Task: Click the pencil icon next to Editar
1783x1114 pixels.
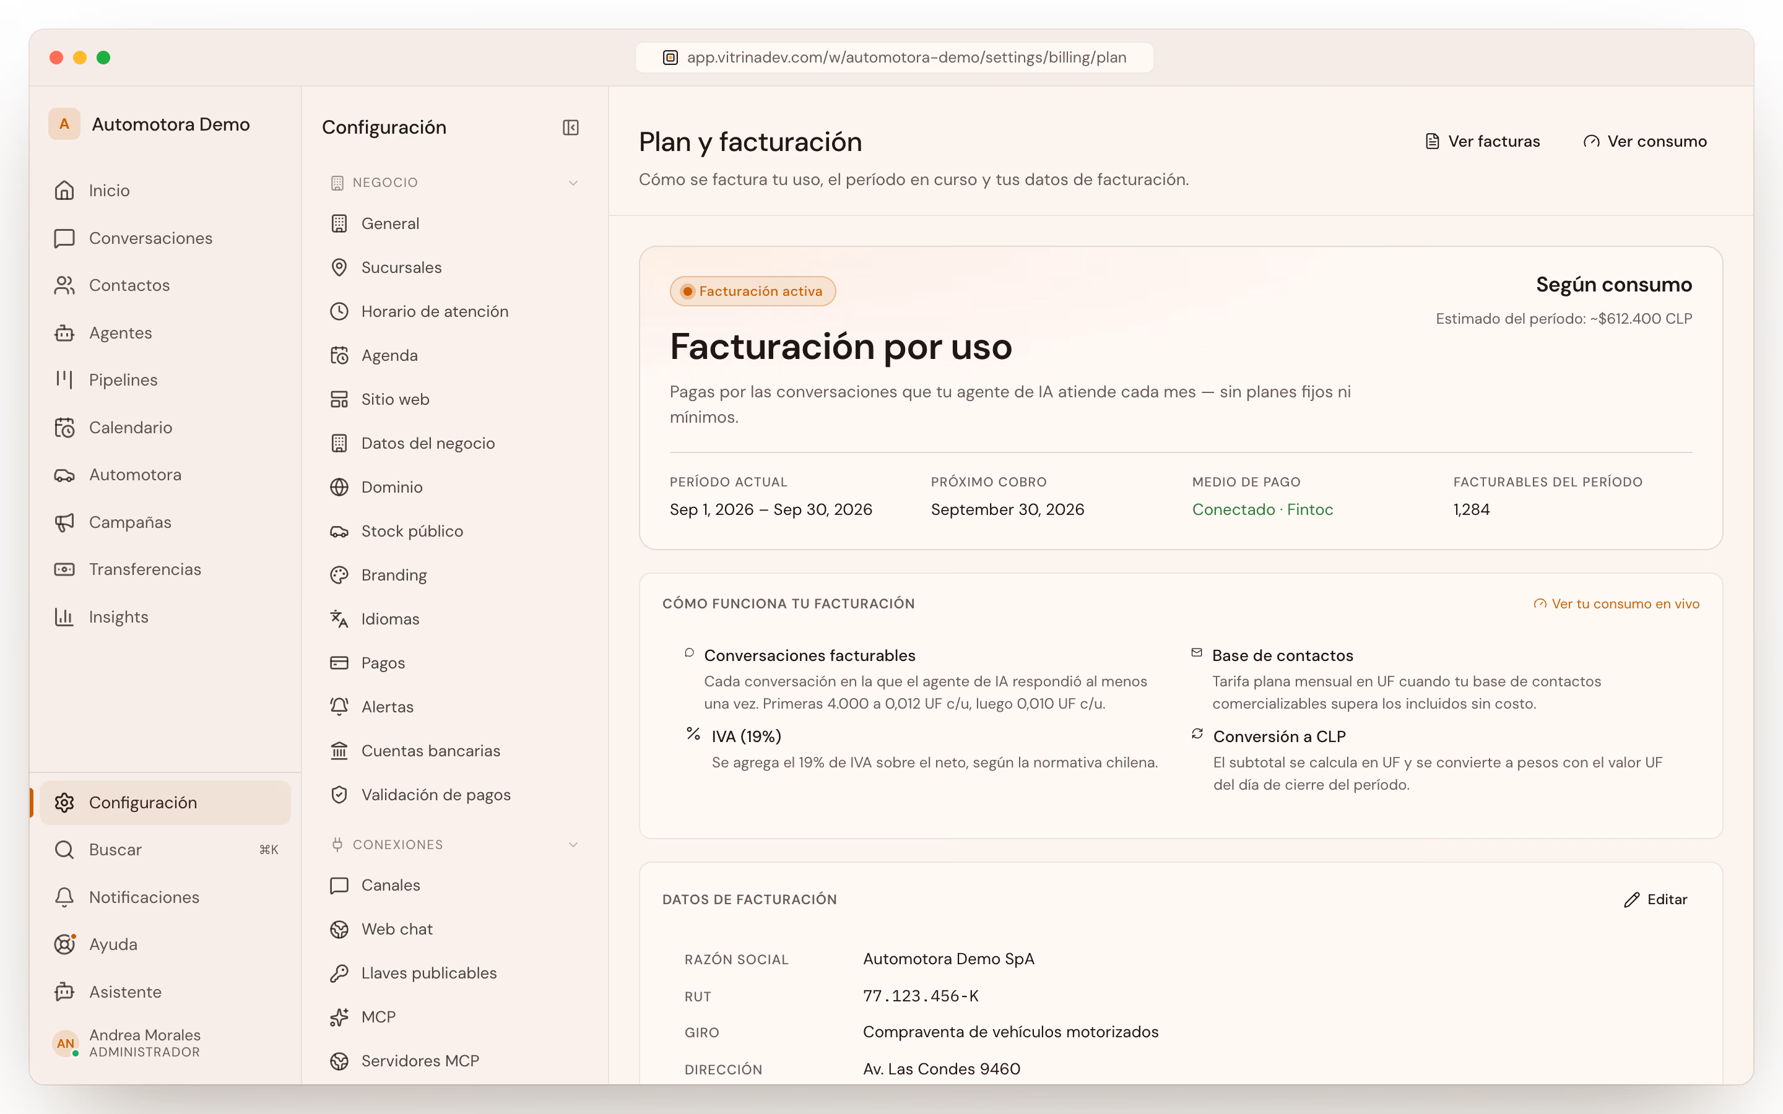Action: pos(1631,900)
